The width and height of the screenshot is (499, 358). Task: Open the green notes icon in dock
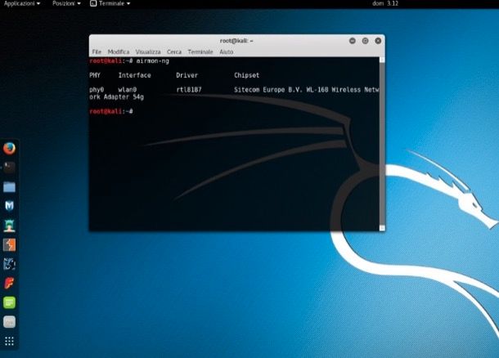point(9,302)
